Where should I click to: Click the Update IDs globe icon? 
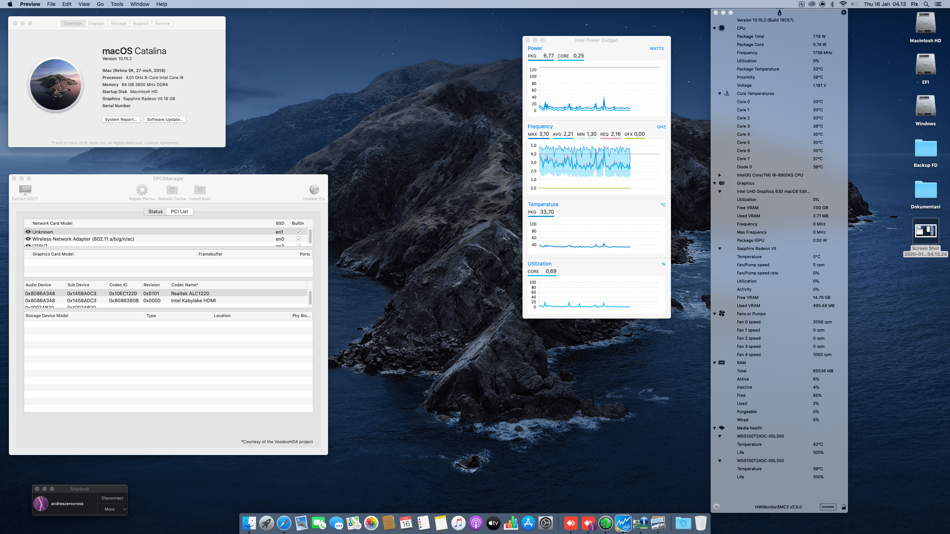point(314,190)
